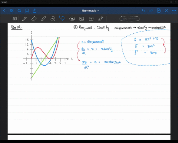Open the share and export menu
Image resolution: width=178 pixels, height=143 pixels.
pyautogui.click(x=34, y=11)
